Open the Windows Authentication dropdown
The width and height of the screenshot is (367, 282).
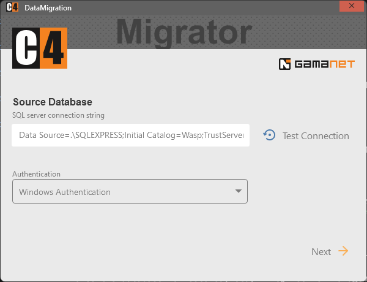pos(130,191)
